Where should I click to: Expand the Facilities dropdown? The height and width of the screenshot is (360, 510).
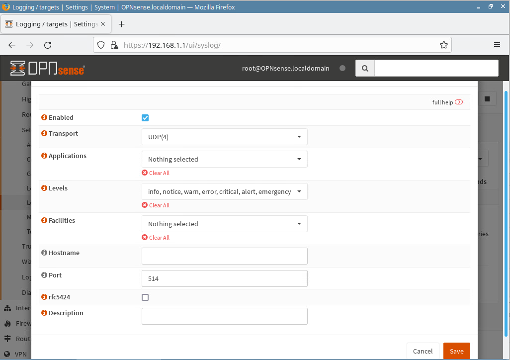[224, 224]
